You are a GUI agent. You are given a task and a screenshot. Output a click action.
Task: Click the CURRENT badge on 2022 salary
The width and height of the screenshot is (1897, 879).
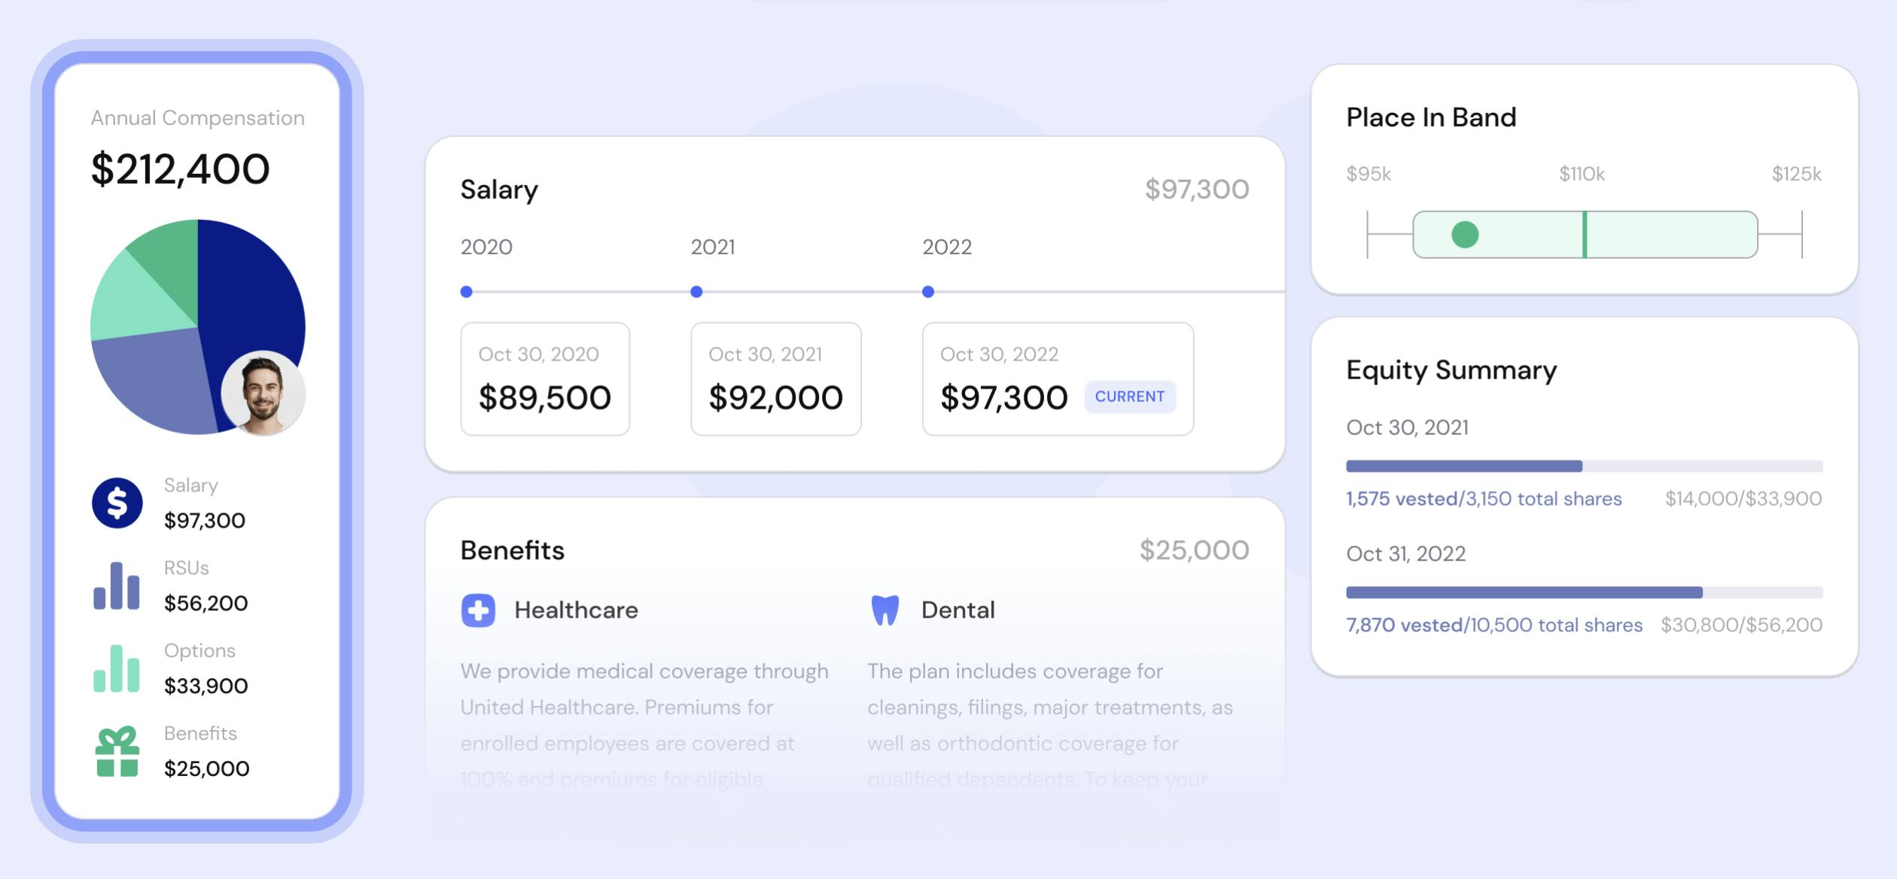pos(1129,397)
